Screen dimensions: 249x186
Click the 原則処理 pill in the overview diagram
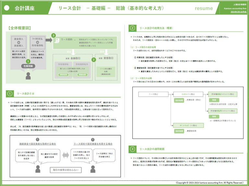point(63,74)
